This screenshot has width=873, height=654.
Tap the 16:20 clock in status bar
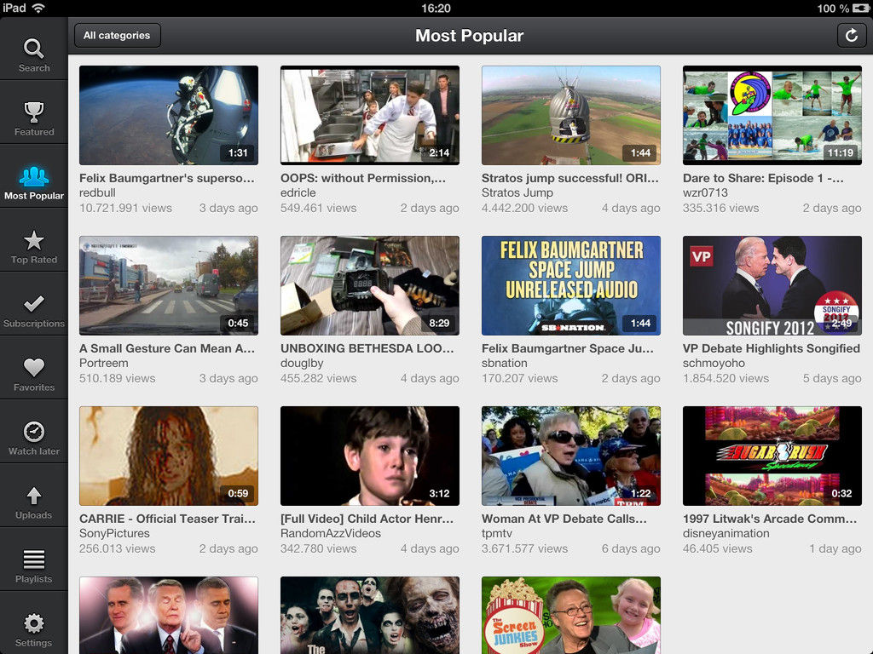(436, 9)
